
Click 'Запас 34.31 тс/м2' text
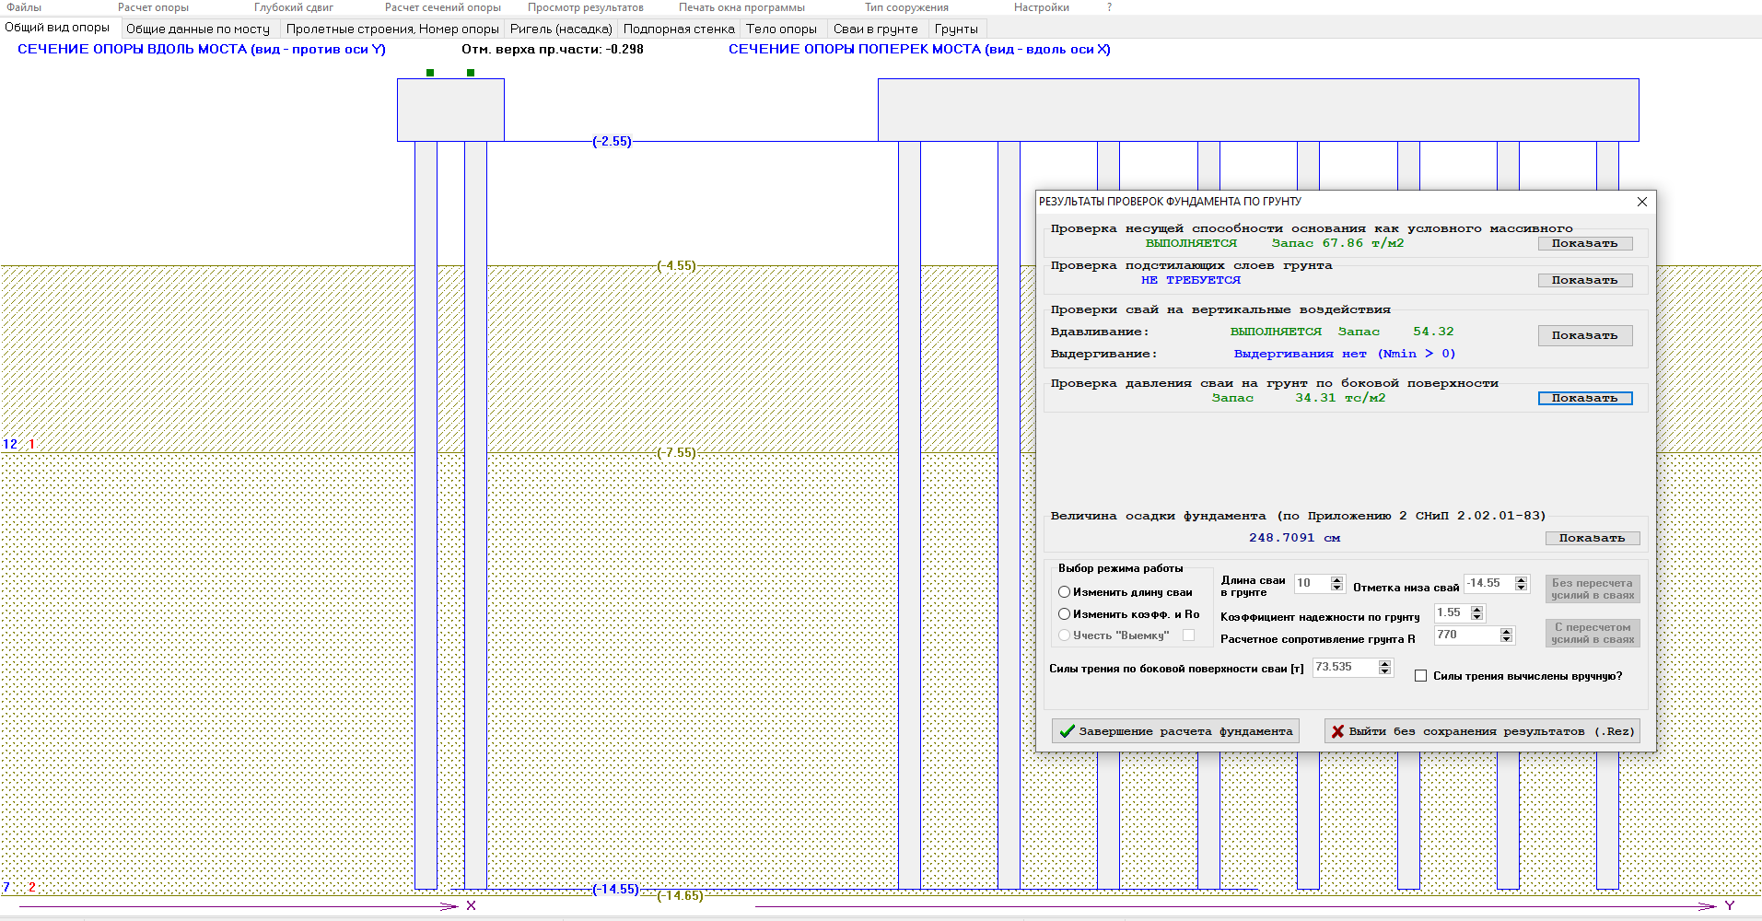pos(1299,398)
